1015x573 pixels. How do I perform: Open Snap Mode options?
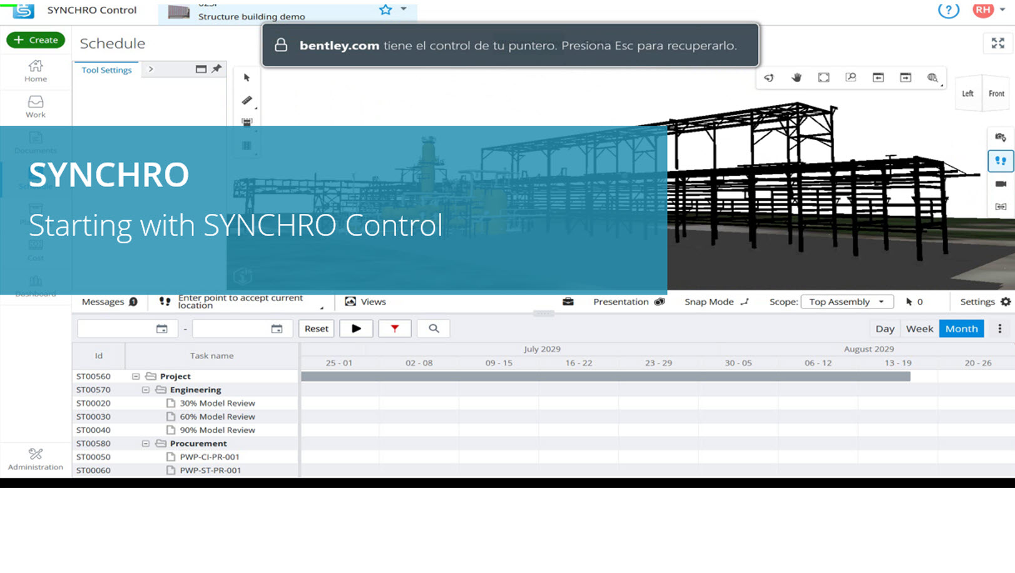tap(717, 302)
